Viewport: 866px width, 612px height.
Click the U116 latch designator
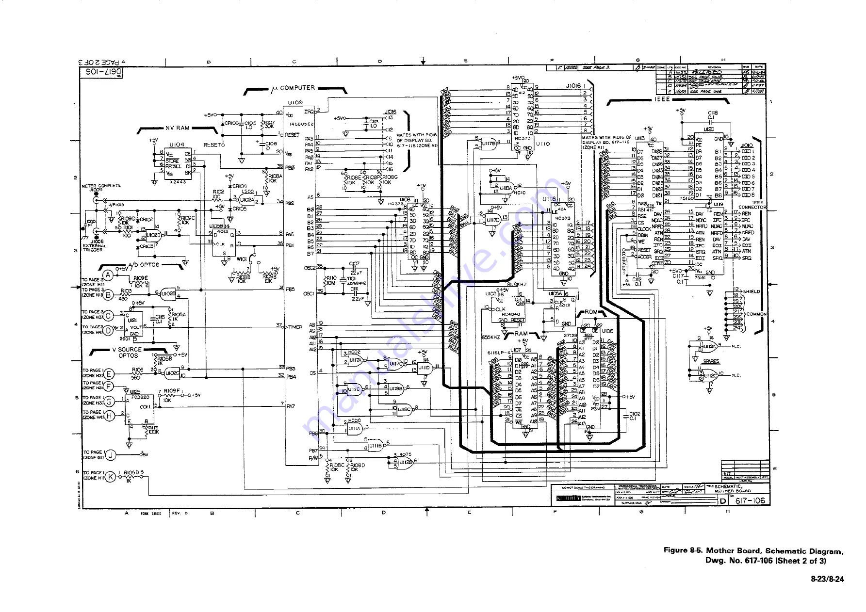pyautogui.click(x=549, y=199)
